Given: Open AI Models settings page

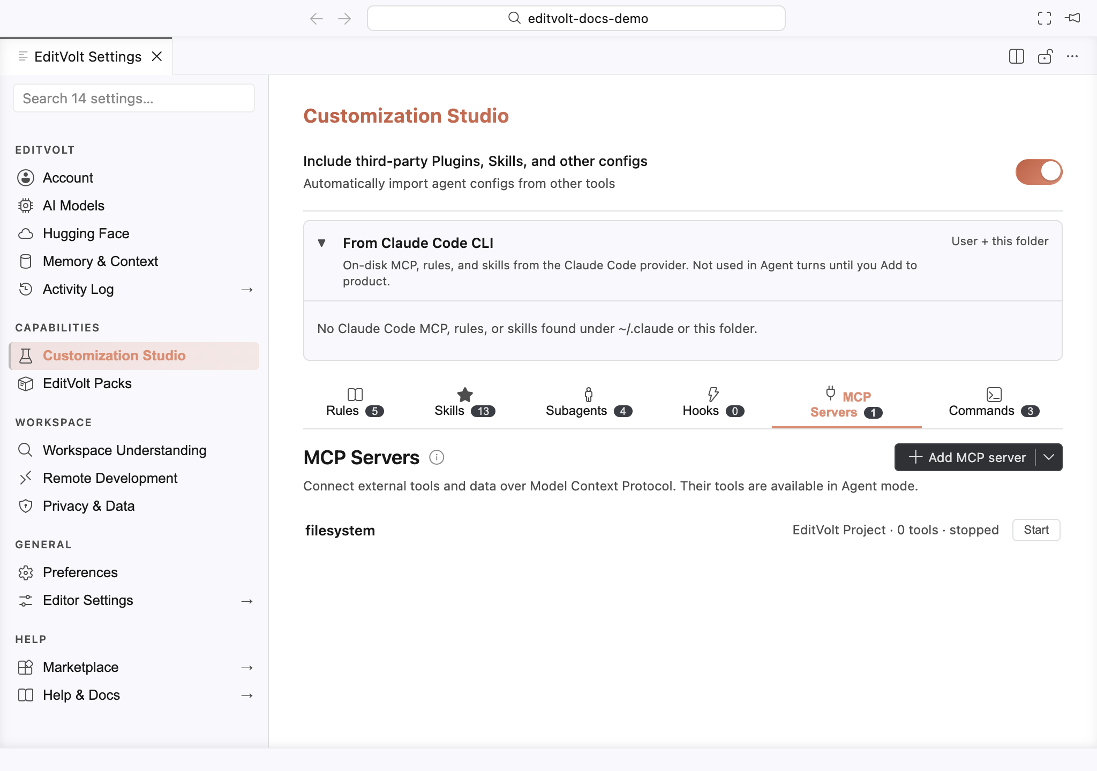Looking at the screenshot, I should click(x=134, y=206).
